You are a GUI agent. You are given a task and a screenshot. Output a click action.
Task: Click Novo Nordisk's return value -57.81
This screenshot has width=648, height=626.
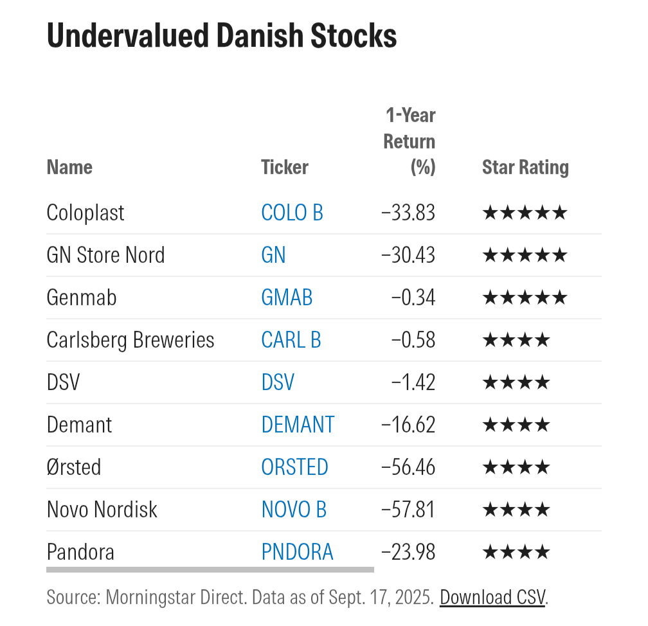408,510
